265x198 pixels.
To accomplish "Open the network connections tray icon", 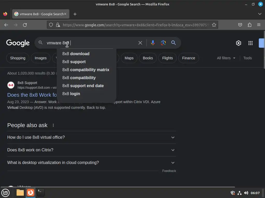I will (x=239, y=193).
